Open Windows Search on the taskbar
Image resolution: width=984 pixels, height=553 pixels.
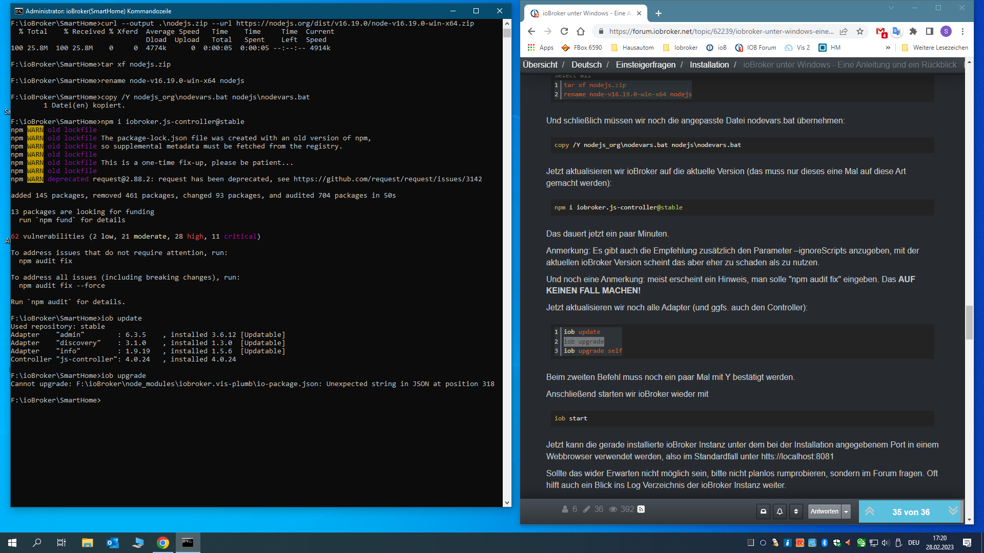[37, 543]
